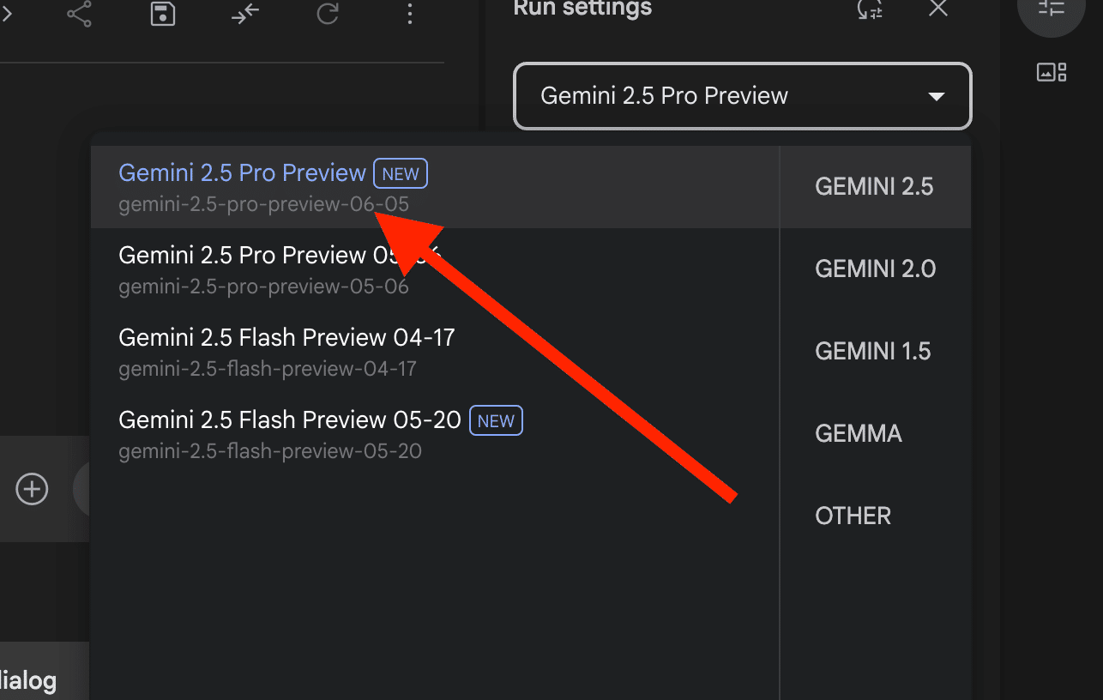Open the image gallery icon in right rail
1103x700 pixels.
coord(1051,72)
